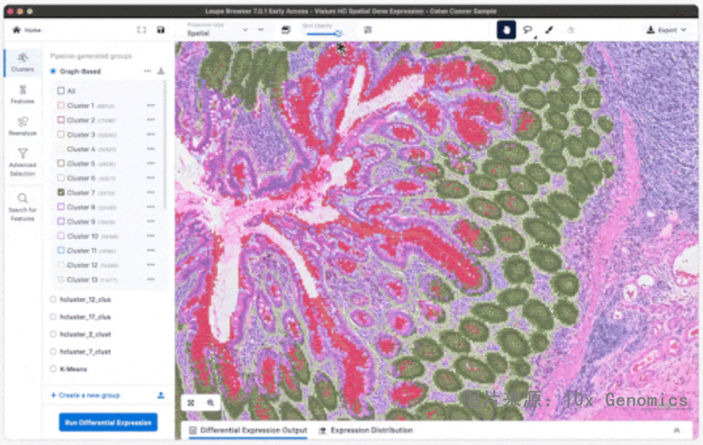Open options menu for Cluster 3
Viewport: 703px width, 445px height.
click(x=151, y=134)
